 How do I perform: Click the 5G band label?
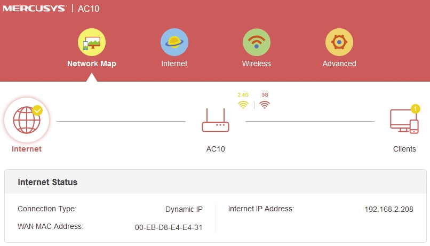265,95
